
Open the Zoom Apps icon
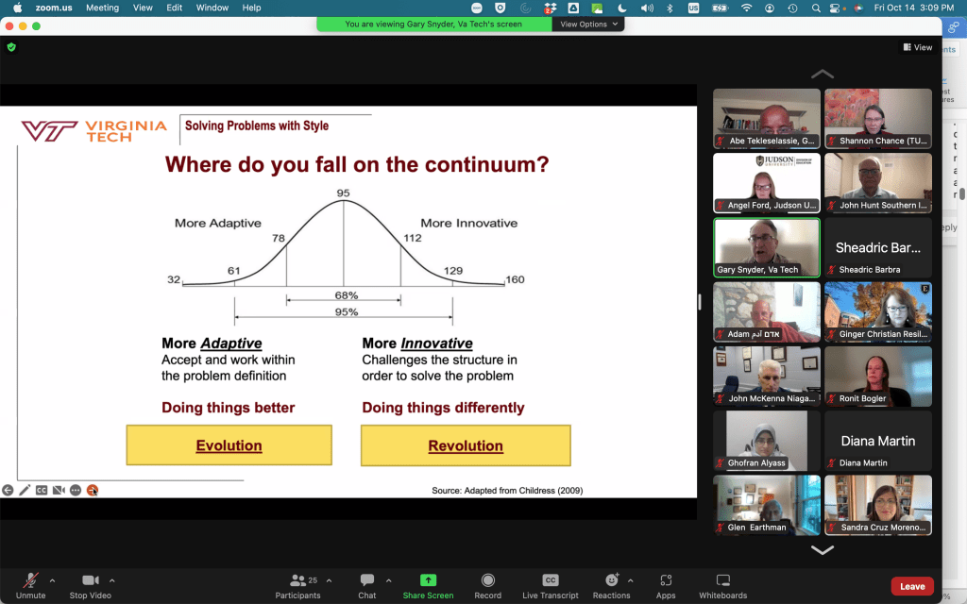coord(666,580)
